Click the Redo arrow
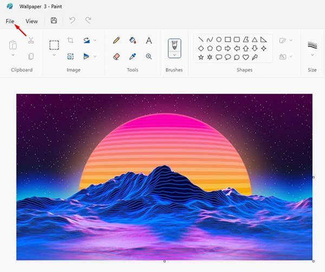 [x=88, y=21]
